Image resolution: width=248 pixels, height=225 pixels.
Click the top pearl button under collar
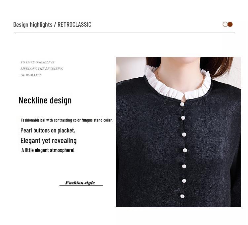coord(182,104)
